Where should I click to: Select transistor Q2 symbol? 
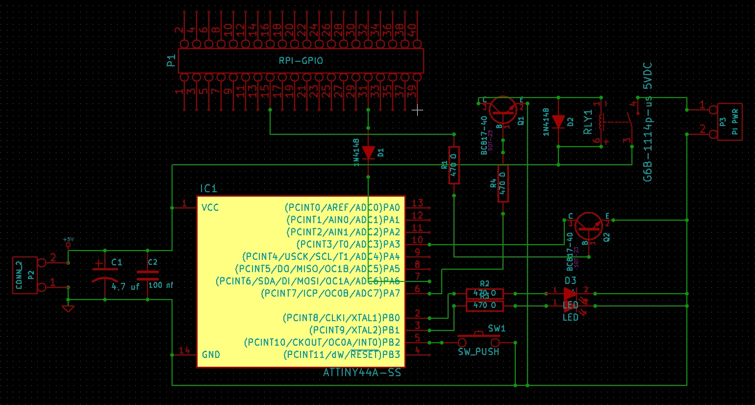point(589,227)
